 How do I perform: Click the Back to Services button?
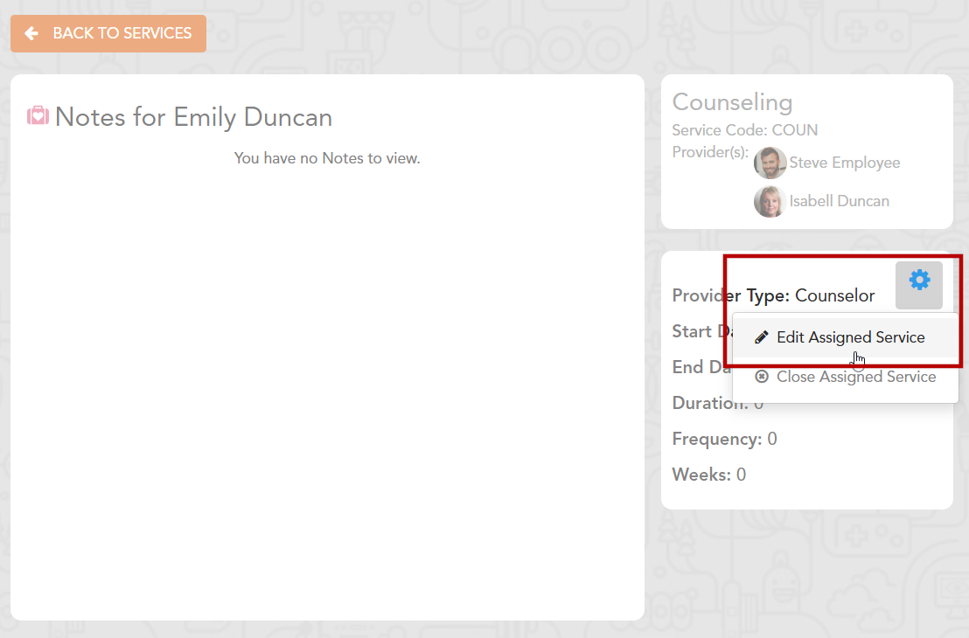[x=108, y=33]
